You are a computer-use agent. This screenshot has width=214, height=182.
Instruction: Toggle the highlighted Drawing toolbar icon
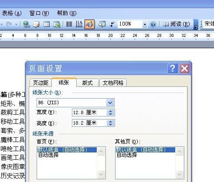coord(89,24)
